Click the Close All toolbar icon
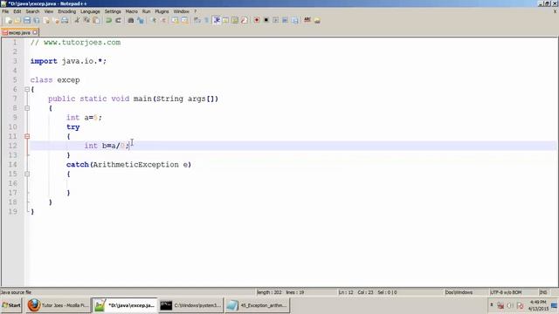The height and width of the screenshot is (314, 559). pos(56,20)
